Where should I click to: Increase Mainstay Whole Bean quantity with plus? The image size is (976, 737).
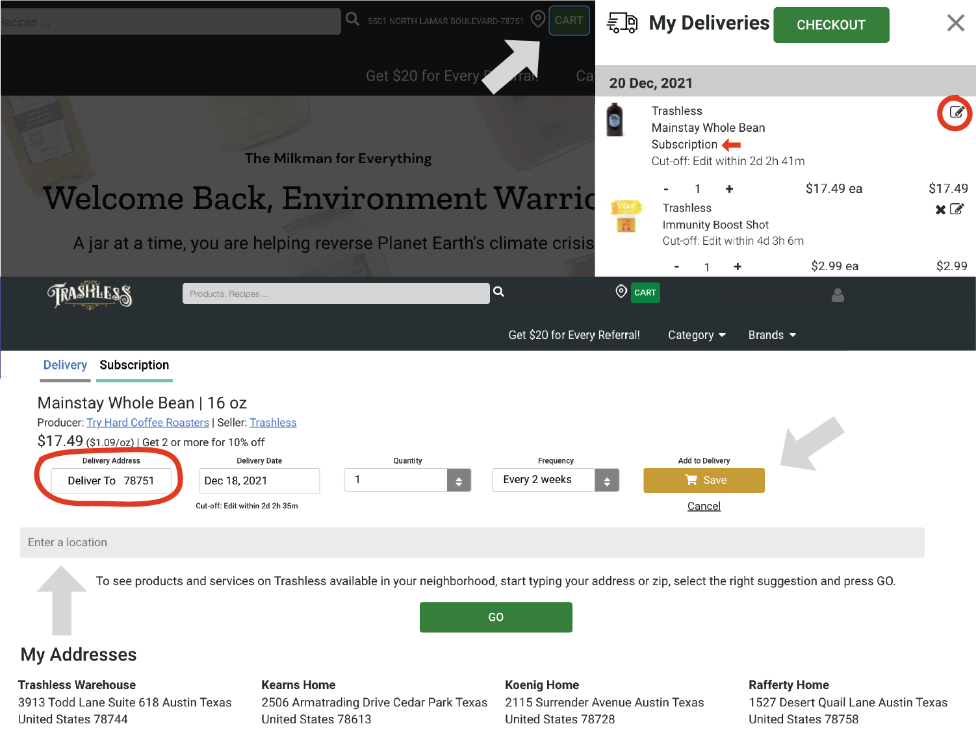coord(729,189)
